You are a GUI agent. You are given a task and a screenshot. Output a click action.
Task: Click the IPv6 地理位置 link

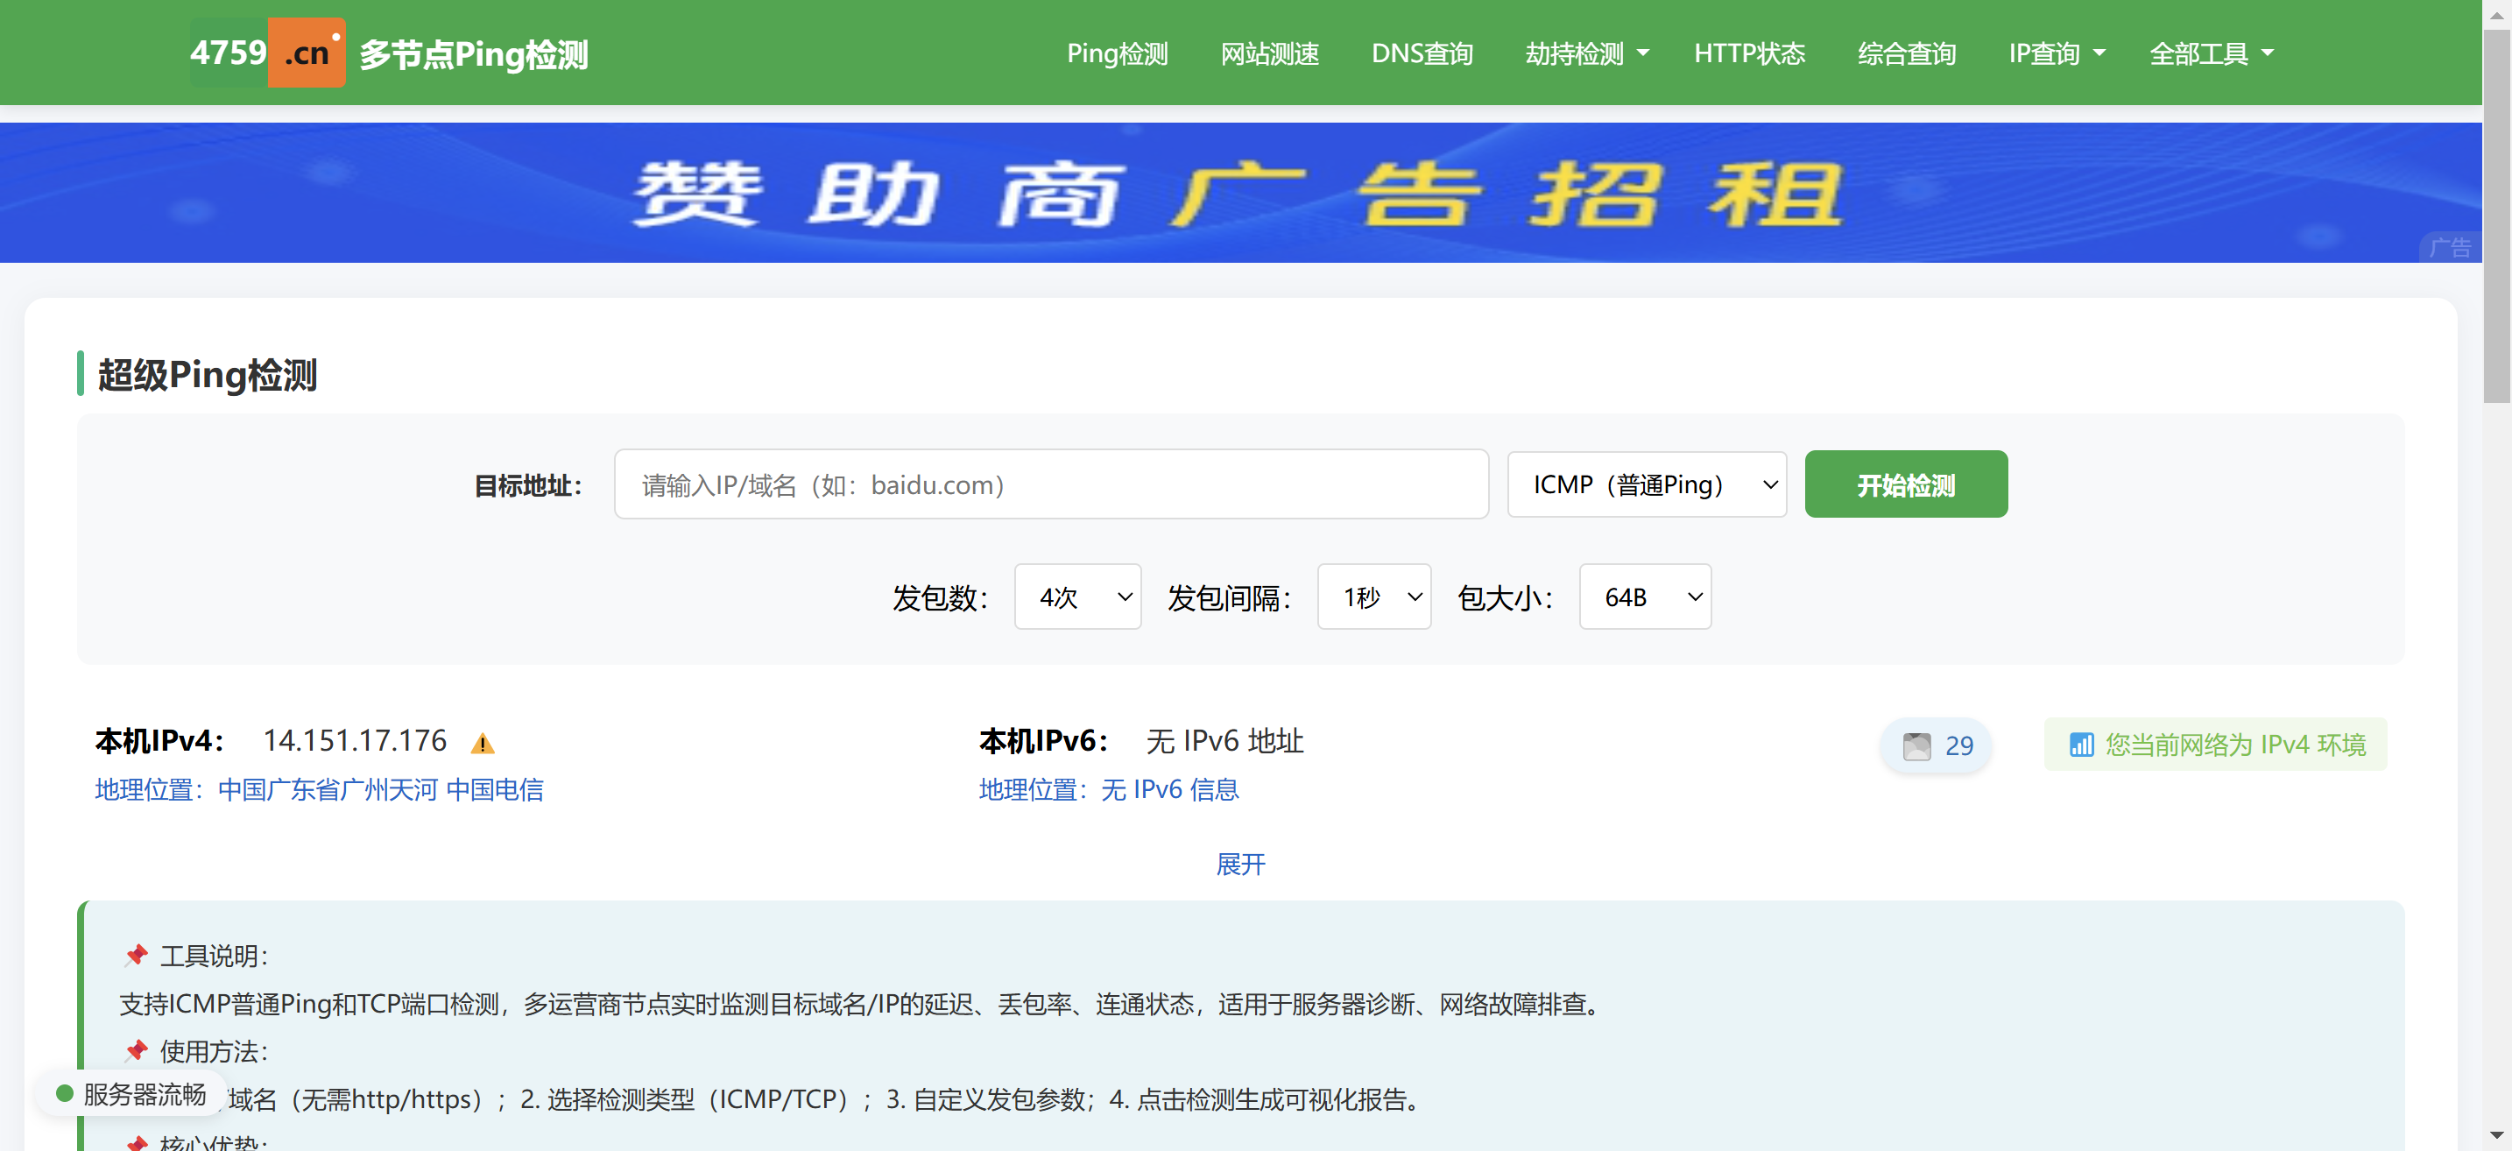coord(1109,789)
